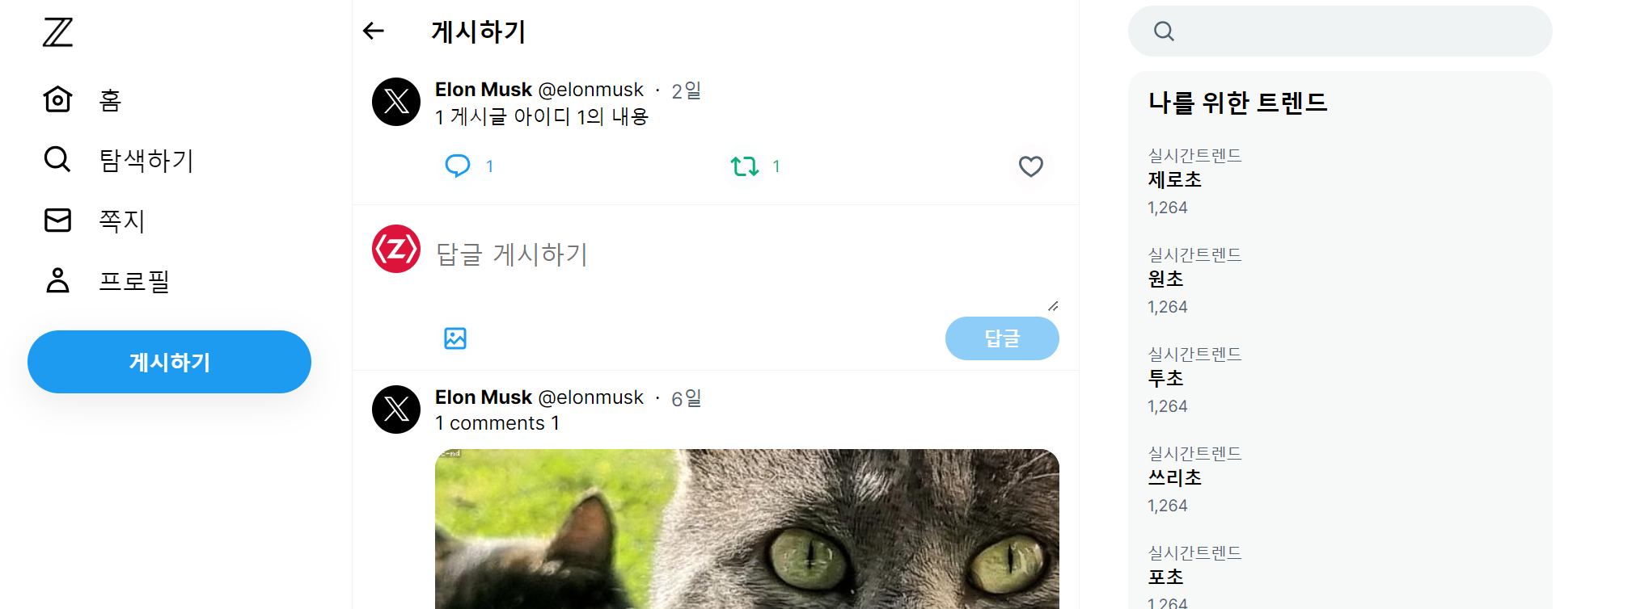Open @elonmusk link on 6일 post
The width and height of the screenshot is (1636, 609).
590,397
